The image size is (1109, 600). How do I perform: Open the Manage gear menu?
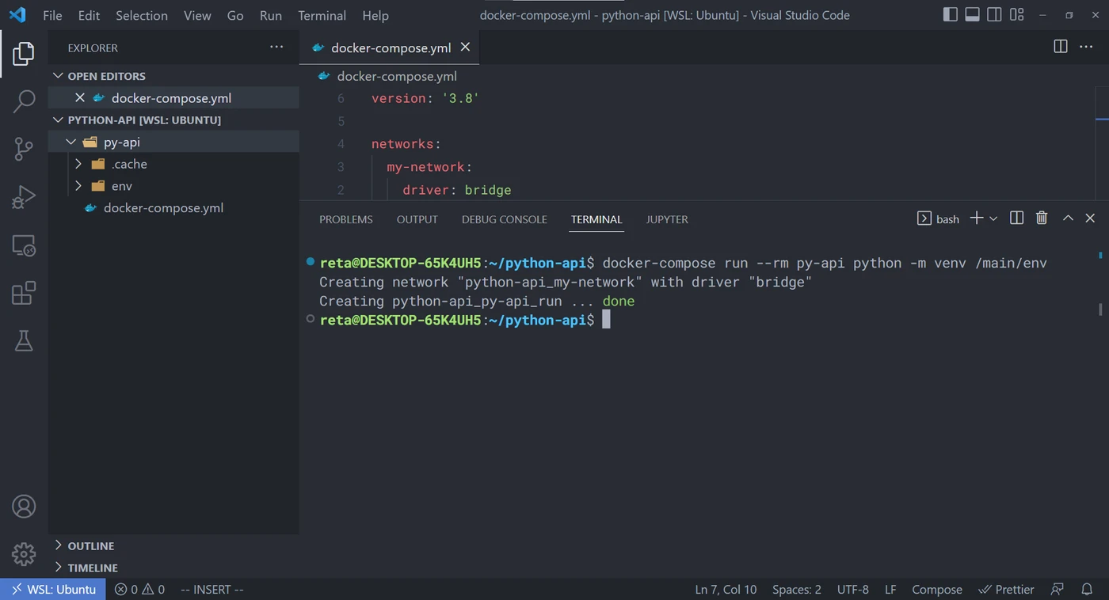24,554
